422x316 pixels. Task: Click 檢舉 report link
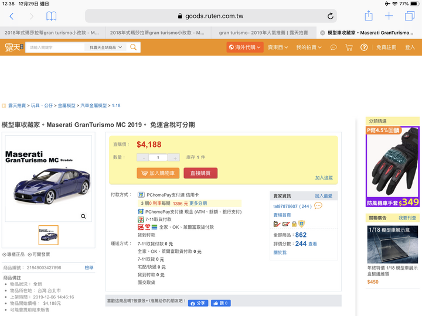tap(89, 267)
